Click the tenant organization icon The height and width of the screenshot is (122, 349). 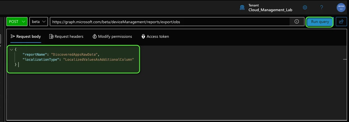242,8
